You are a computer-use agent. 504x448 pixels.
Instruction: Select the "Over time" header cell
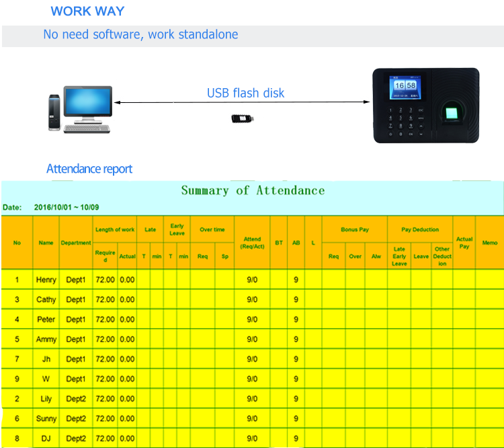point(212,229)
